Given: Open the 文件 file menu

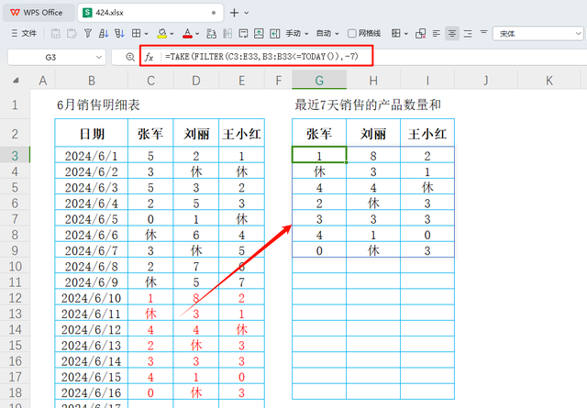Looking at the screenshot, I should (x=24, y=34).
